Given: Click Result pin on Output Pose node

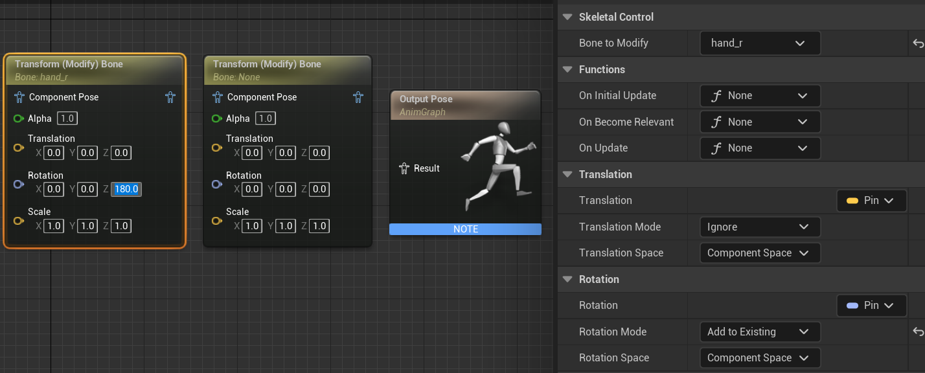Looking at the screenshot, I should coord(405,168).
